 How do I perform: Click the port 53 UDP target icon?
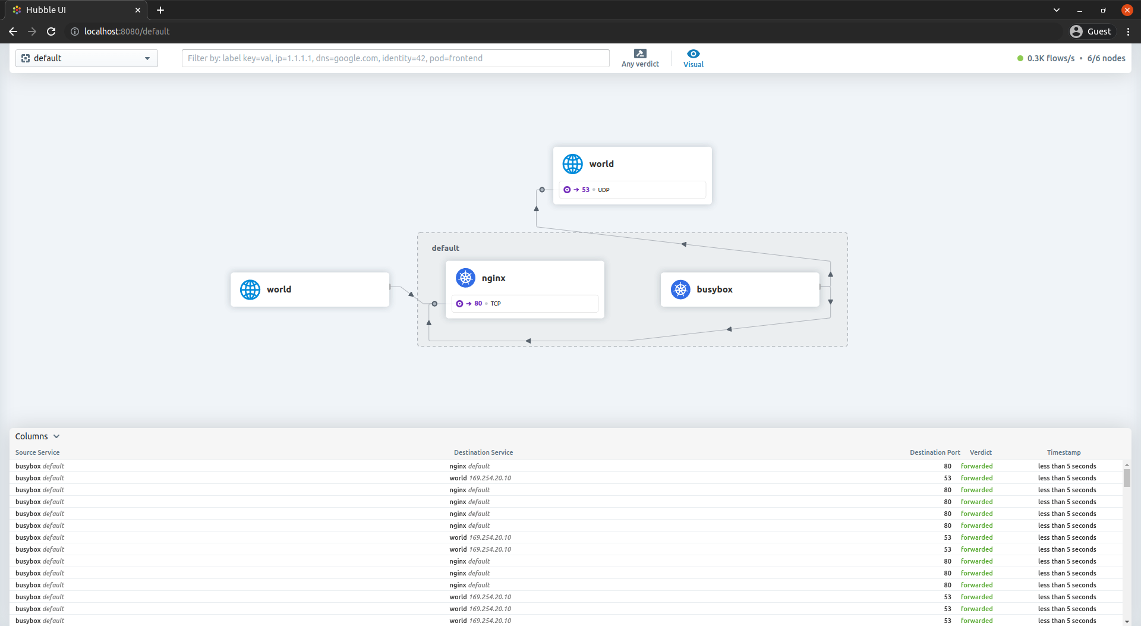coord(568,190)
